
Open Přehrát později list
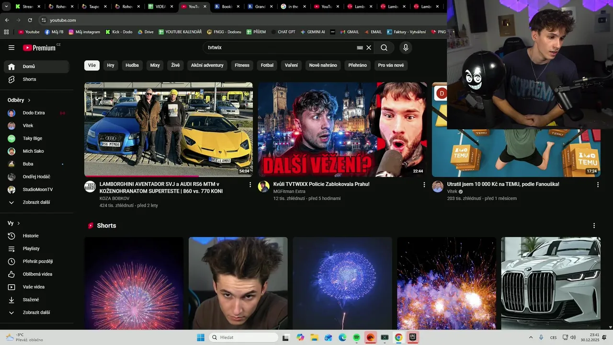pos(36,261)
